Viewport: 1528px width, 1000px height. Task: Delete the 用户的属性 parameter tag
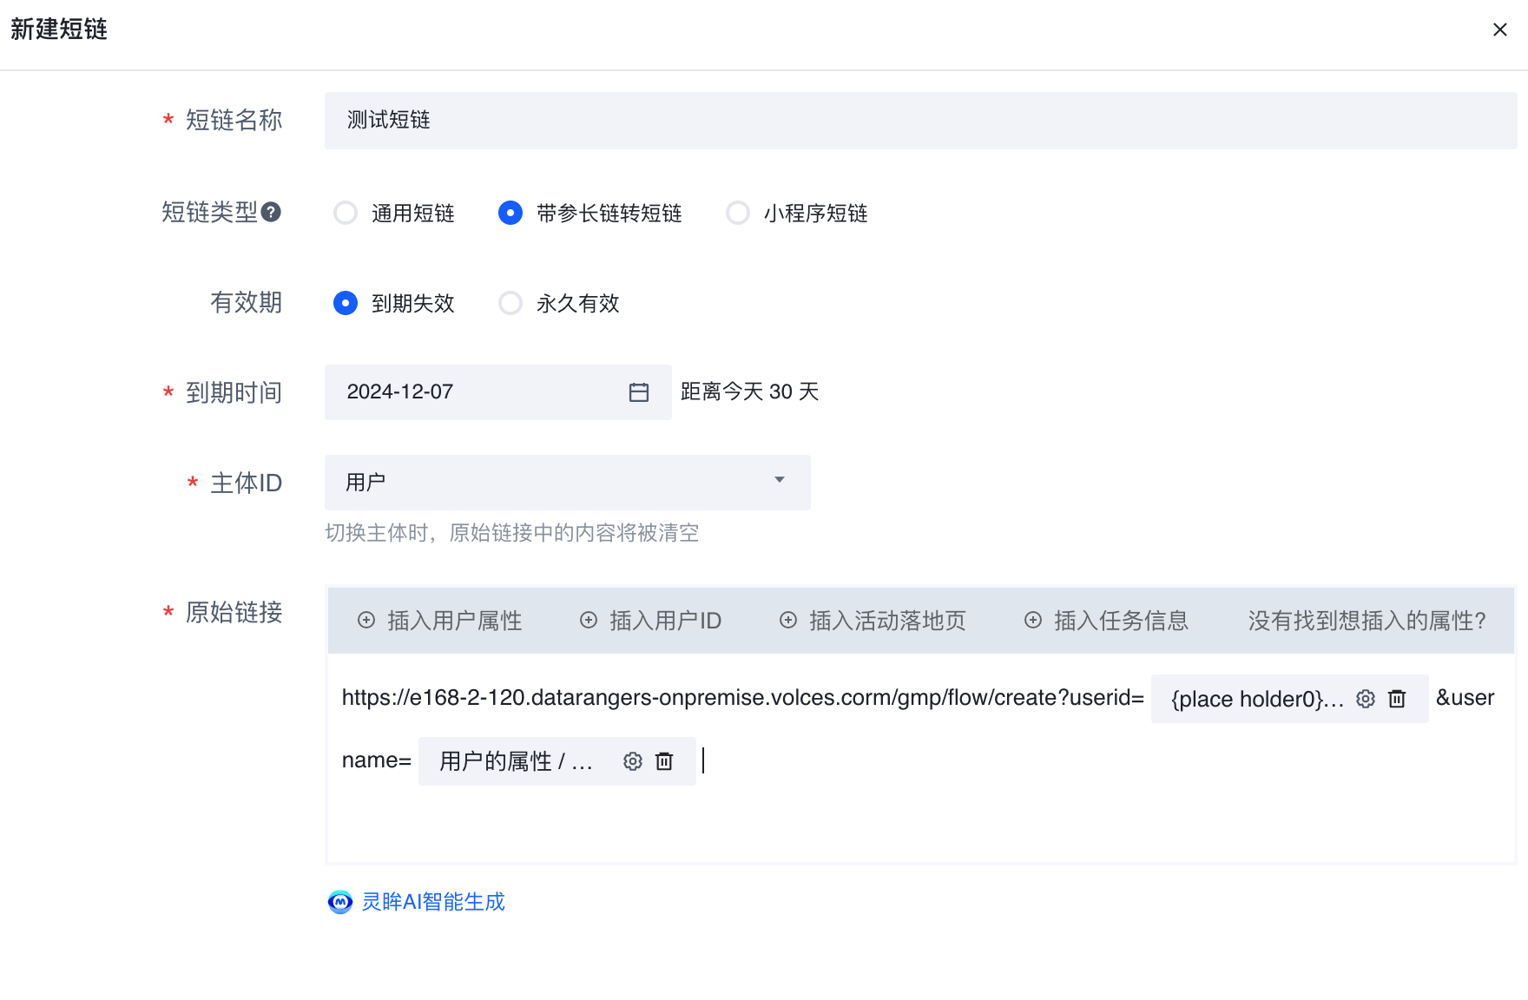[x=664, y=761]
